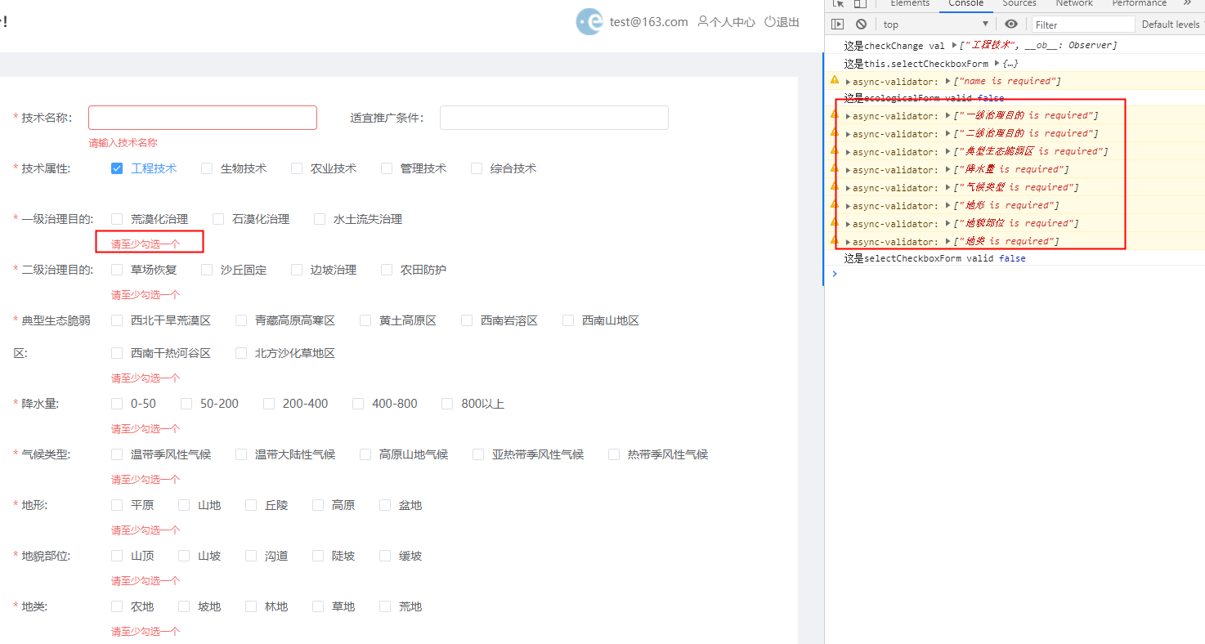
Task: Select the 管理技术 checkbox
Action: [x=387, y=168]
